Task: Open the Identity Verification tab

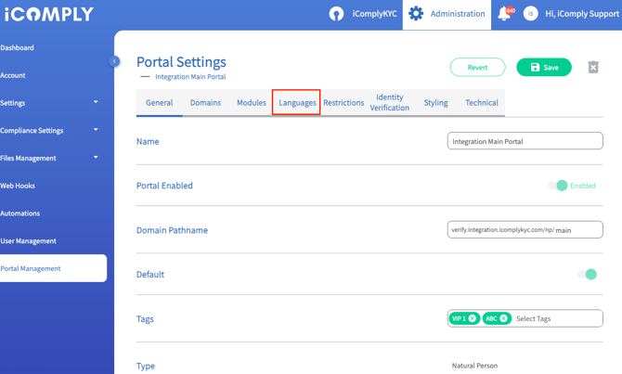Action: click(389, 103)
